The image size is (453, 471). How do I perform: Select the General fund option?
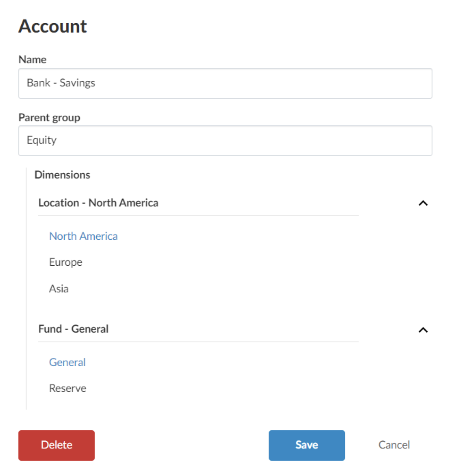click(67, 362)
